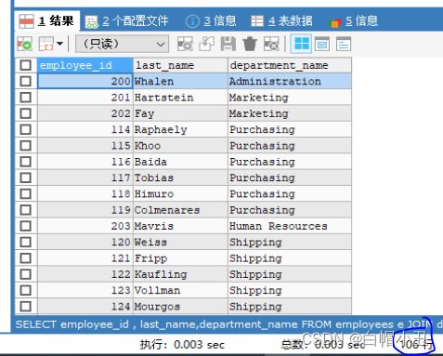Click the save changes floppy icon
Screen dimensions: 443x356
click(x=228, y=44)
